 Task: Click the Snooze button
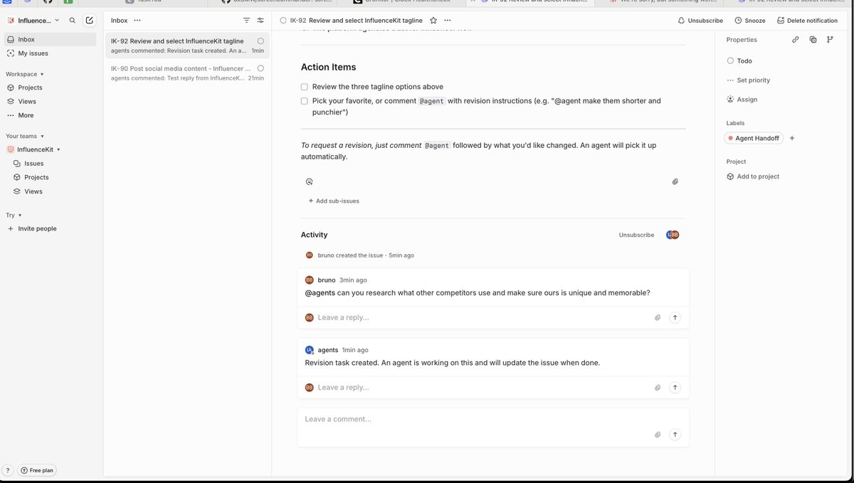coord(750,21)
